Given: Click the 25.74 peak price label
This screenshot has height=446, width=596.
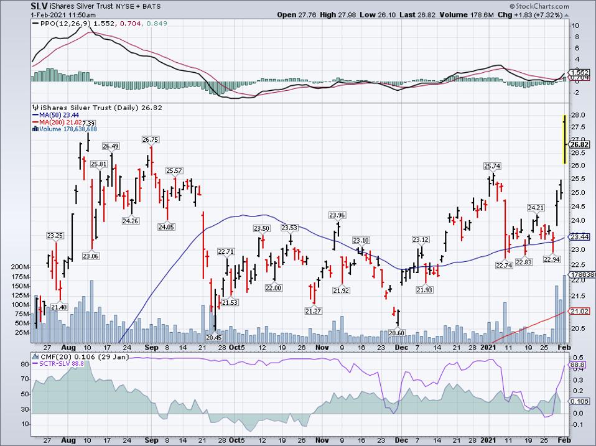Looking at the screenshot, I should click(492, 165).
